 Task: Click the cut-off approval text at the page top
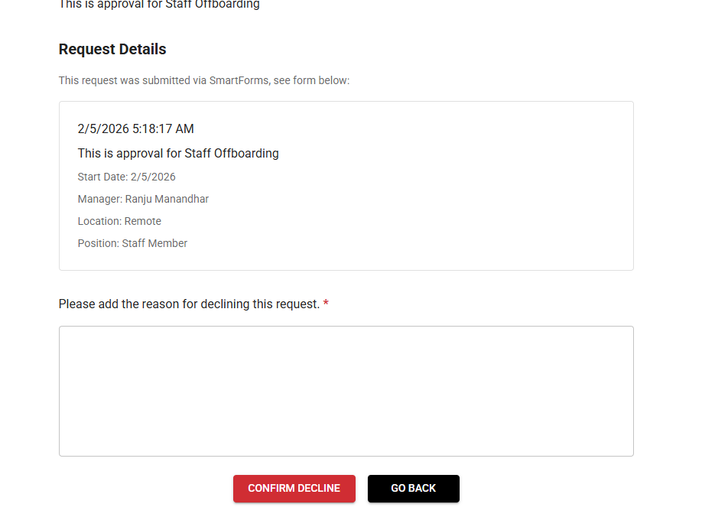(159, 5)
